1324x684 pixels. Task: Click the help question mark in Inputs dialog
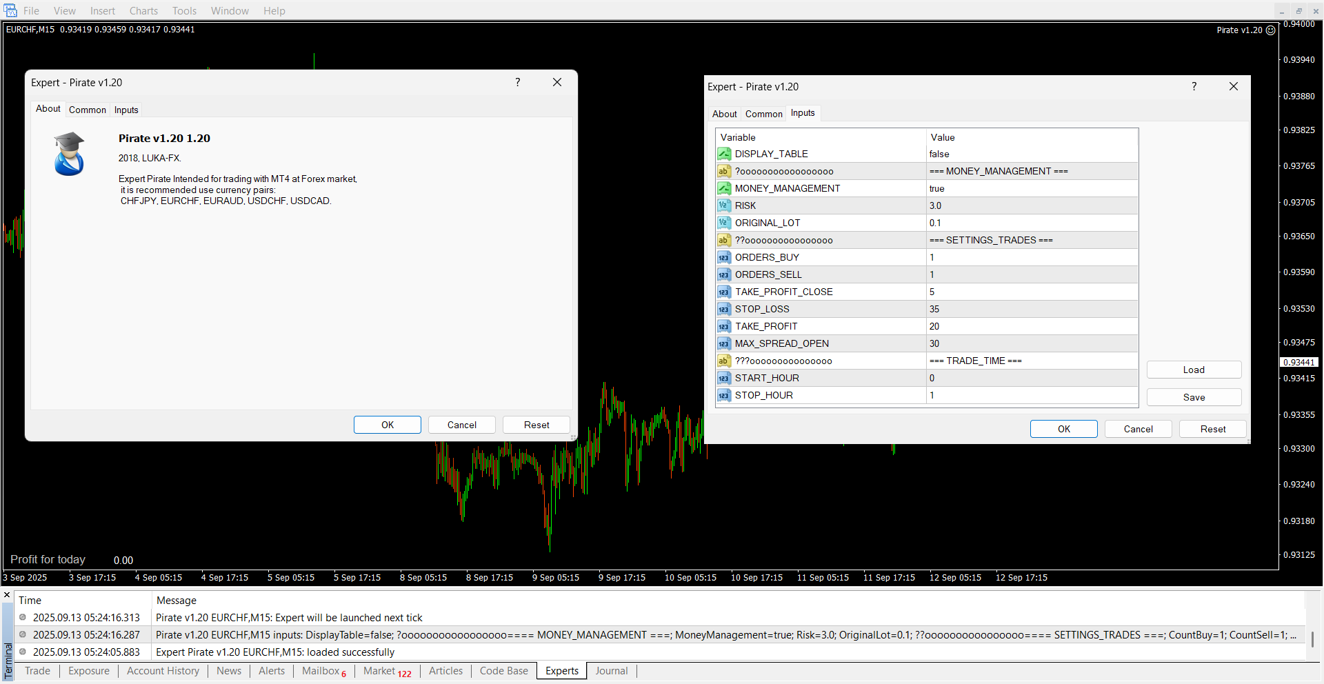pos(1194,86)
